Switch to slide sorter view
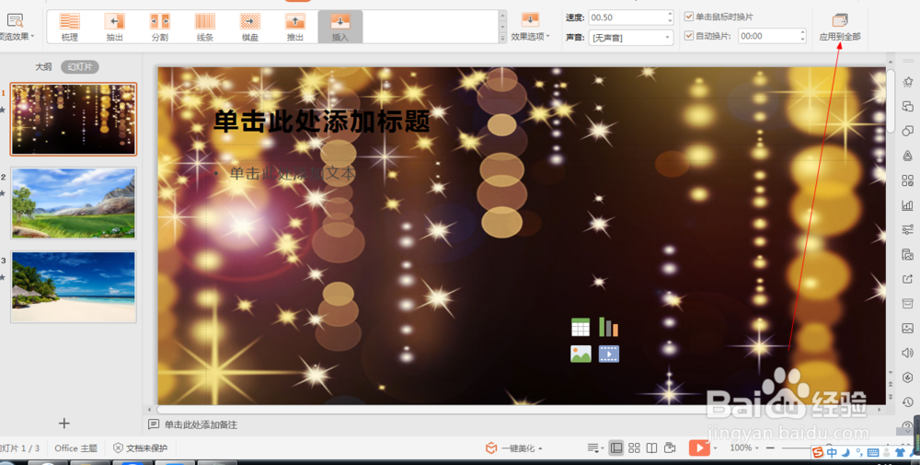Screen dimensions: 920x465 coord(634,448)
